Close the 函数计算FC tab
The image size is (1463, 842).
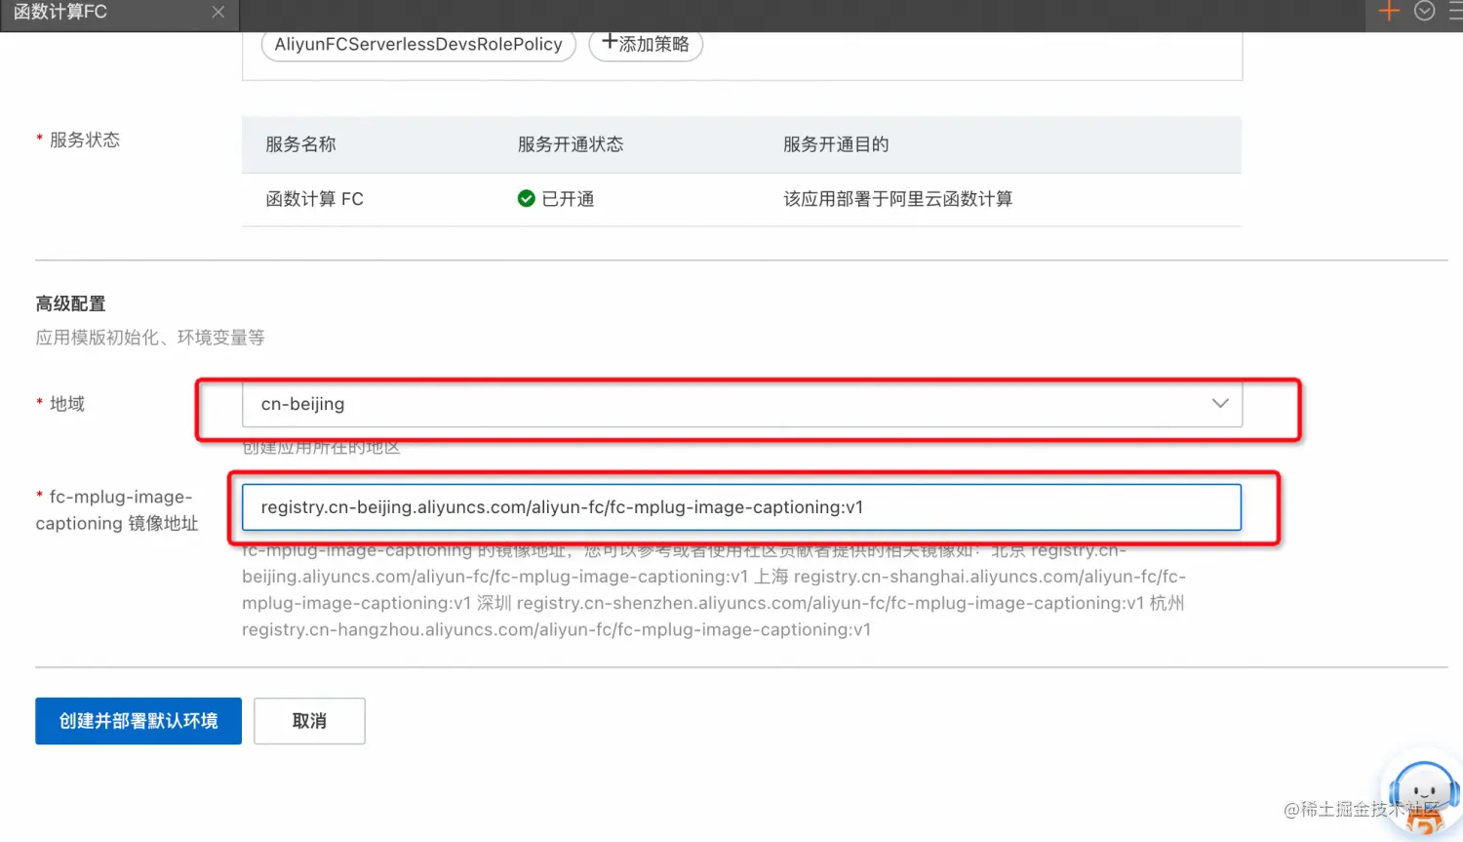217,12
